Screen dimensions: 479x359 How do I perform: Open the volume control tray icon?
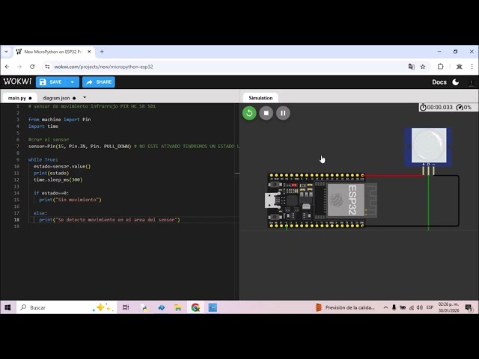420,307
